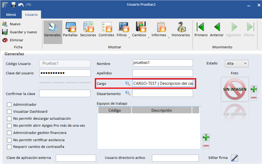This screenshot has width=262, height=164.
Task: Open the Estado dropdown showing Alta
Action: 237,64
